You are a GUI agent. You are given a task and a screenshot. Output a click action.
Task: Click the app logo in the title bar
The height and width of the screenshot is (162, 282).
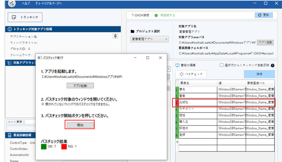click(x=12, y=3)
